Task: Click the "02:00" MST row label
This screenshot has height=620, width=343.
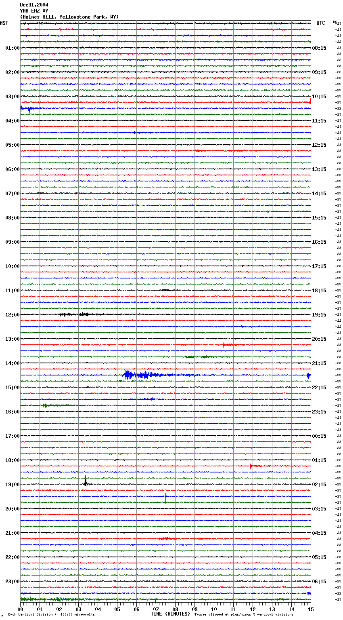Action: [x=13, y=72]
